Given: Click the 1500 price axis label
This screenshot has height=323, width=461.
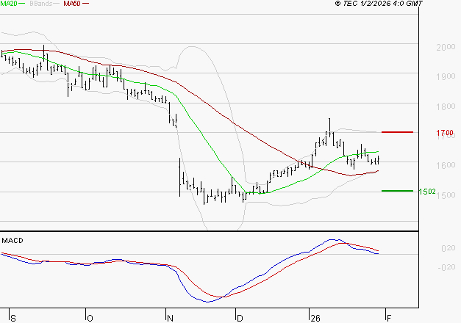Looking at the screenshot, I should click(446, 195).
